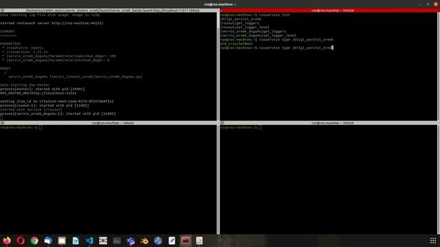The width and height of the screenshot is (440, 247).
Task: Open Firefox from the taskbar
Action: pos(7,241)
